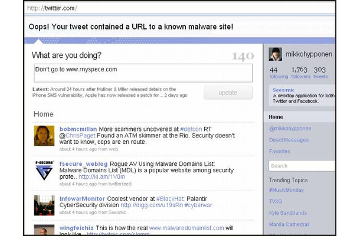Open the F-Secure logo avatar
The image size is (360, 236).
(x=44, y=171)
